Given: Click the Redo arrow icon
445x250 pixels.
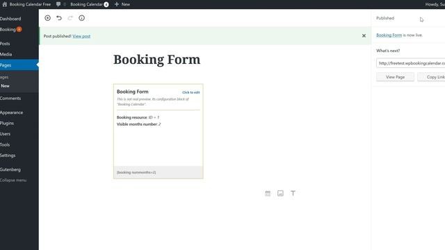Looking at the screenshot, I should coord(70,18).
